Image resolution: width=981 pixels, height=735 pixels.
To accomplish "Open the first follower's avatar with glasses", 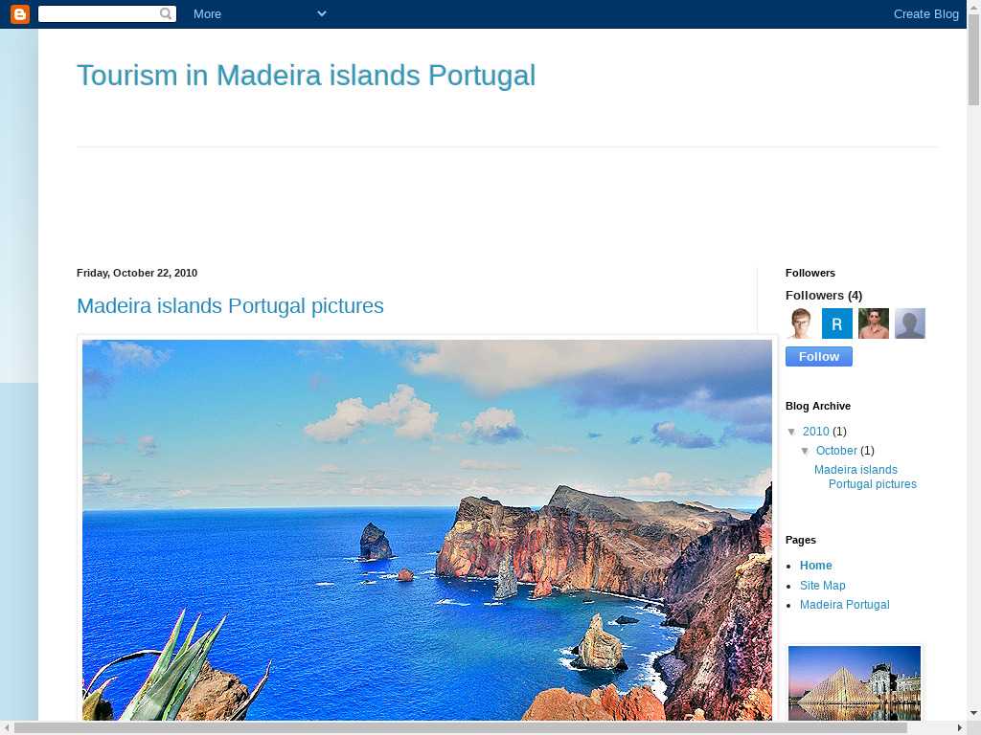I will pyautogui.click(x=801, y=323).
